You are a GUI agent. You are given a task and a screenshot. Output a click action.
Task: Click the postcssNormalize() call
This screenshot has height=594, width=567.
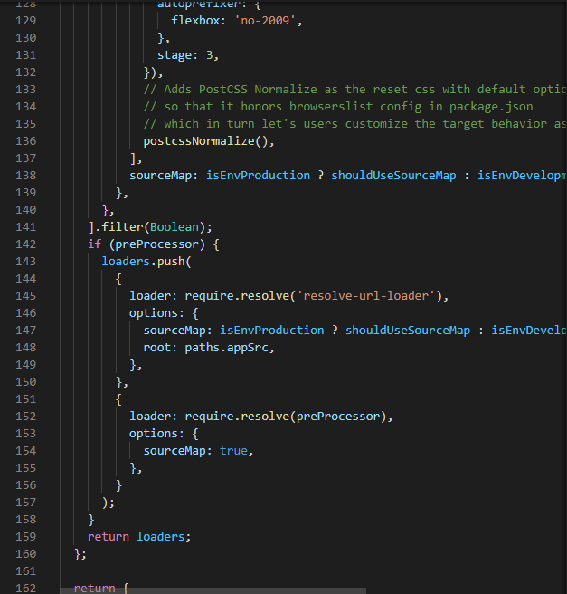tap(205, 141)
